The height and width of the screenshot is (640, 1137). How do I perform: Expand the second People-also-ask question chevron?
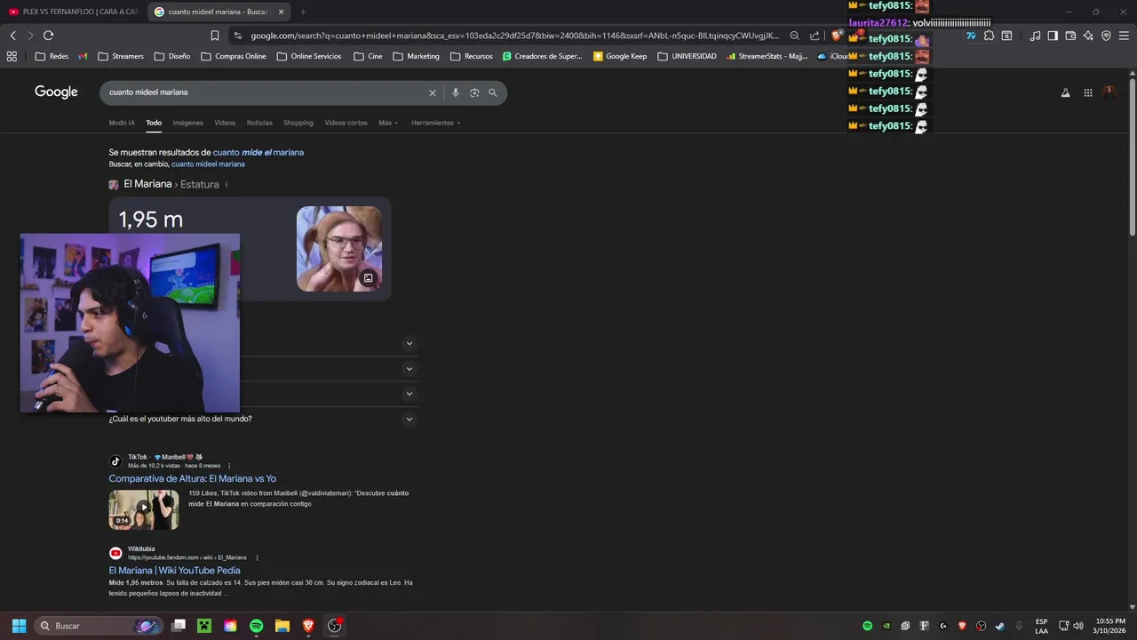click(409, 369)
